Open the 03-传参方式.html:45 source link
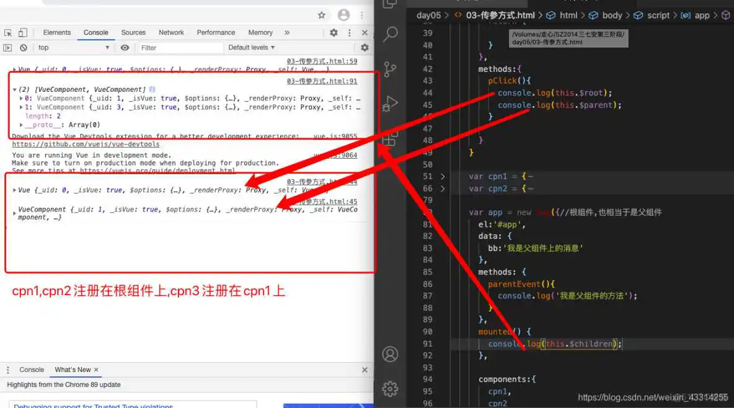Screen dimensions: 734x408 [328, 202]
